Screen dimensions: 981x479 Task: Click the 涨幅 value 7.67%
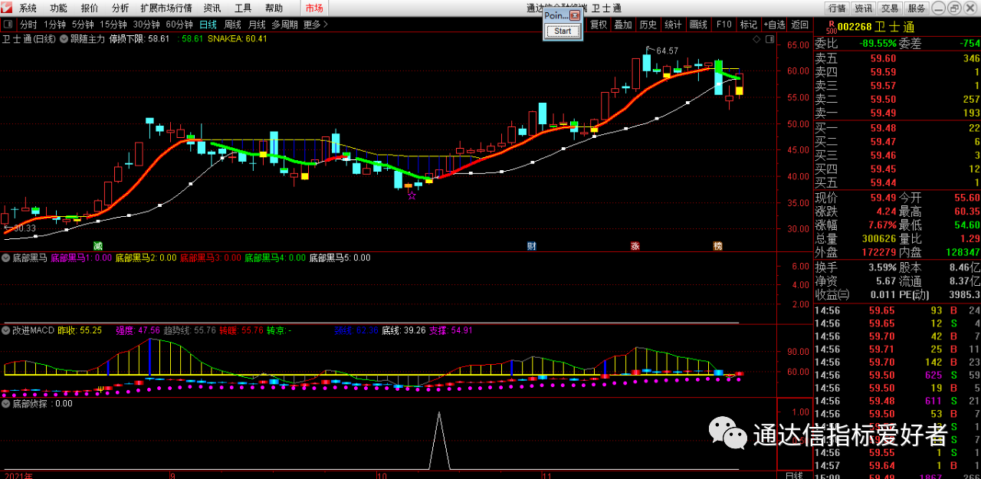881,225
